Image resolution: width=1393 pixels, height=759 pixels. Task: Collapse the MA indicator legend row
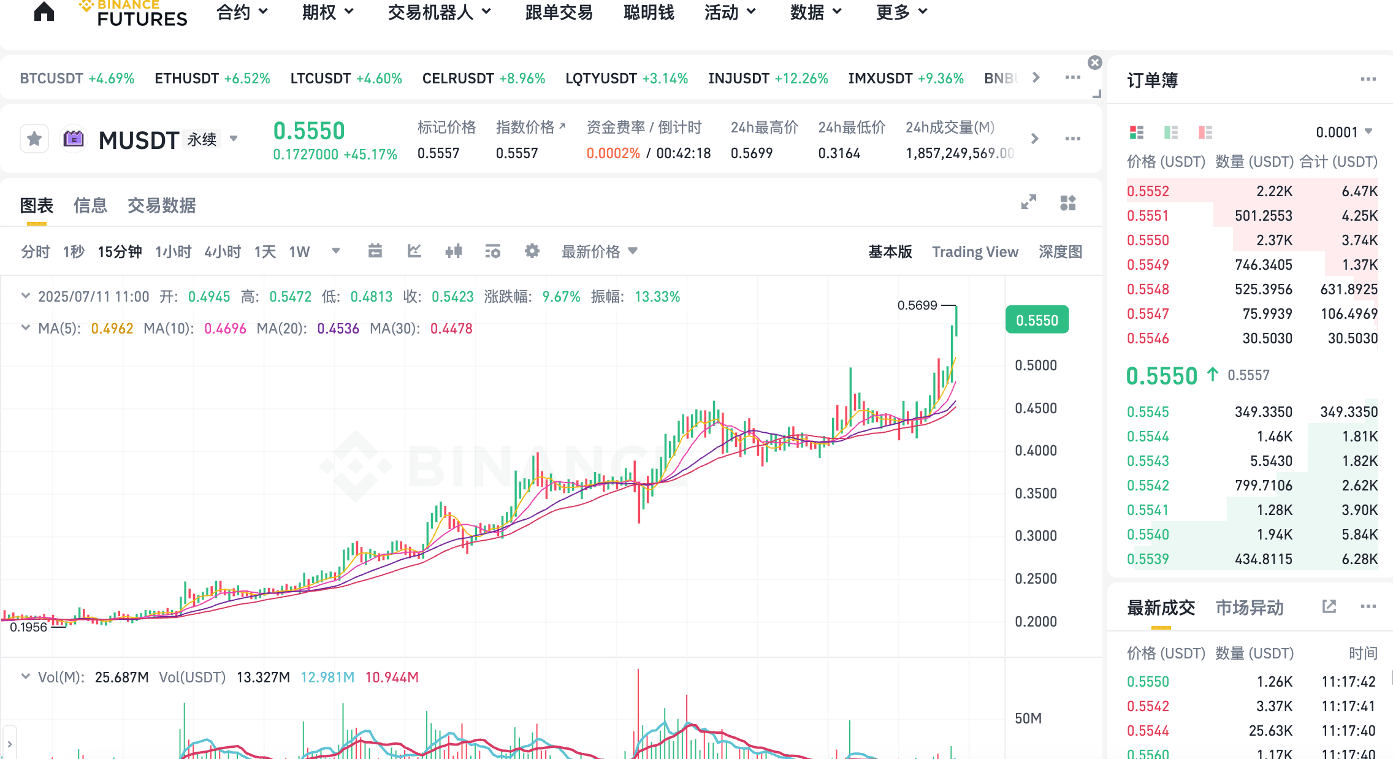click(25, 328)
